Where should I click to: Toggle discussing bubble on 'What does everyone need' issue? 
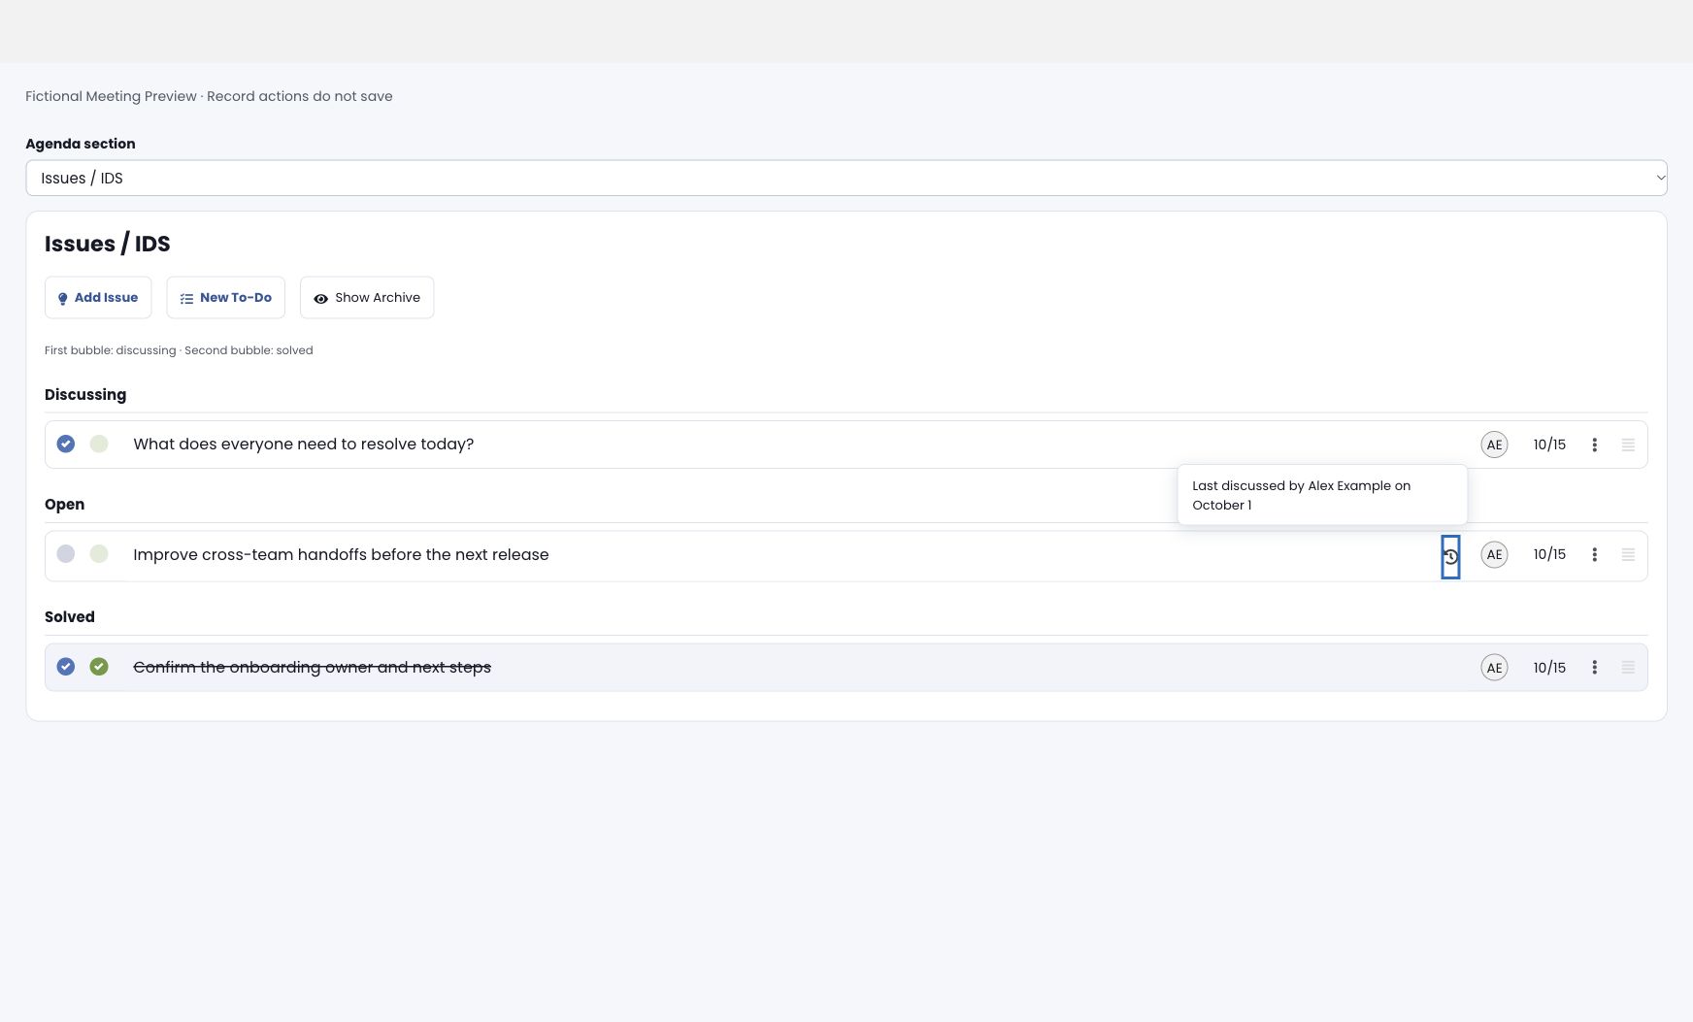pos(66,444)
